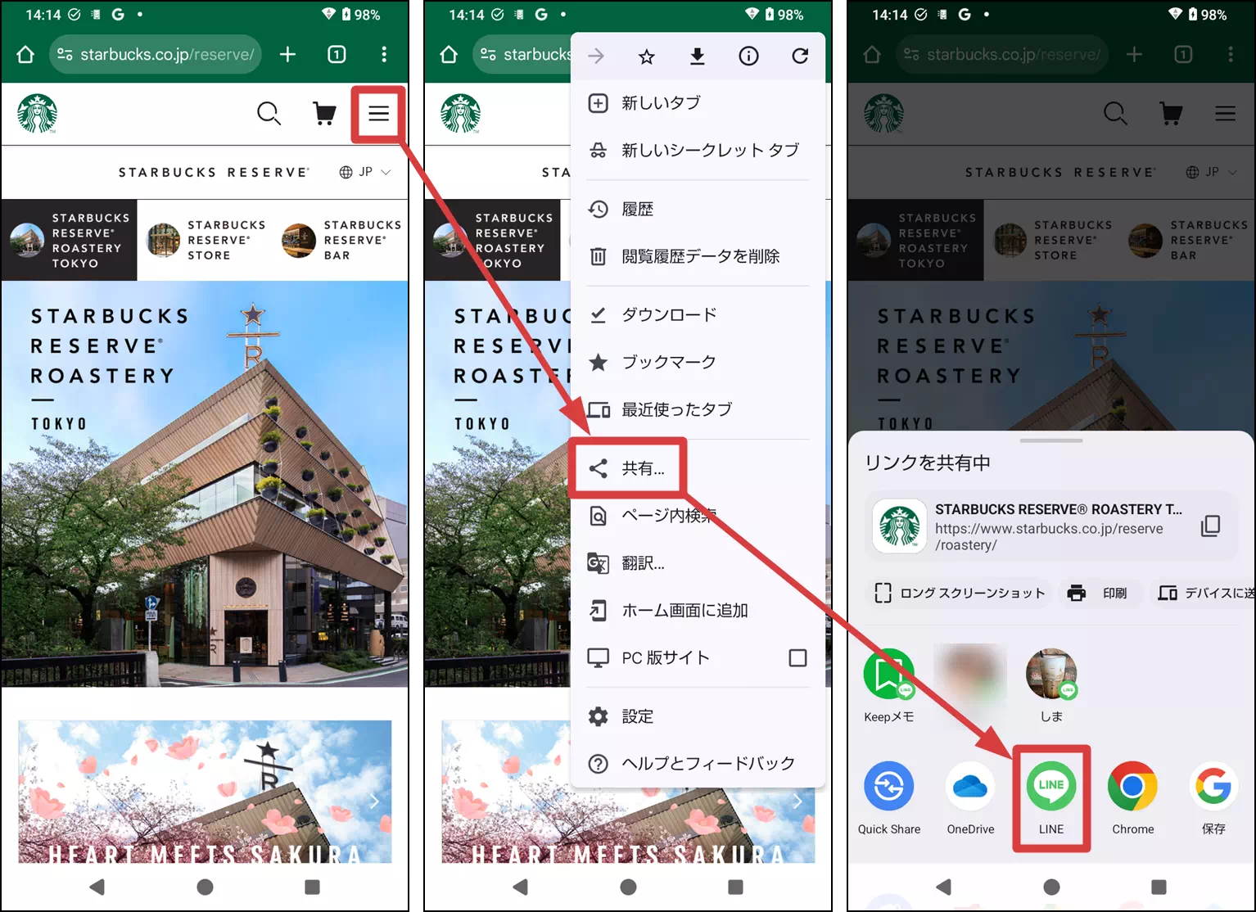Tap the Heart Meets Sakura banner in left phone
This screenshot has width=1256, height=912.
tap(205, 792)
